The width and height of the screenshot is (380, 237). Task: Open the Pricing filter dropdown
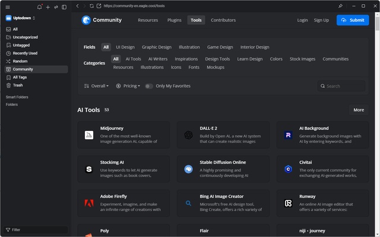[128, 86]
